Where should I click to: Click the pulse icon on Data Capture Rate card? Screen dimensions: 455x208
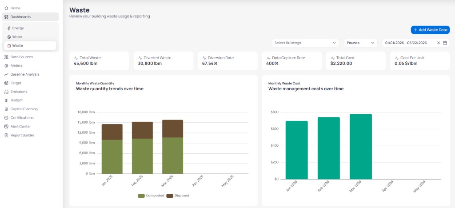268,58
